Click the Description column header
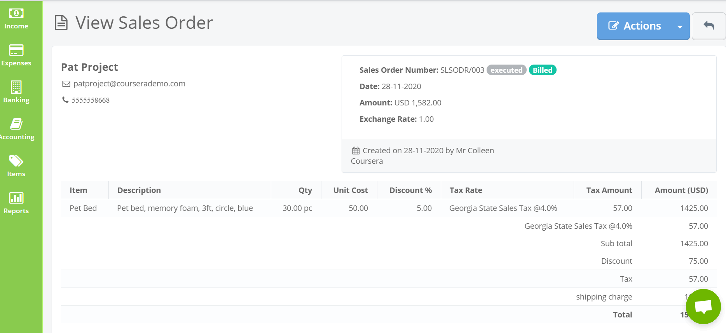 [139, 190]
